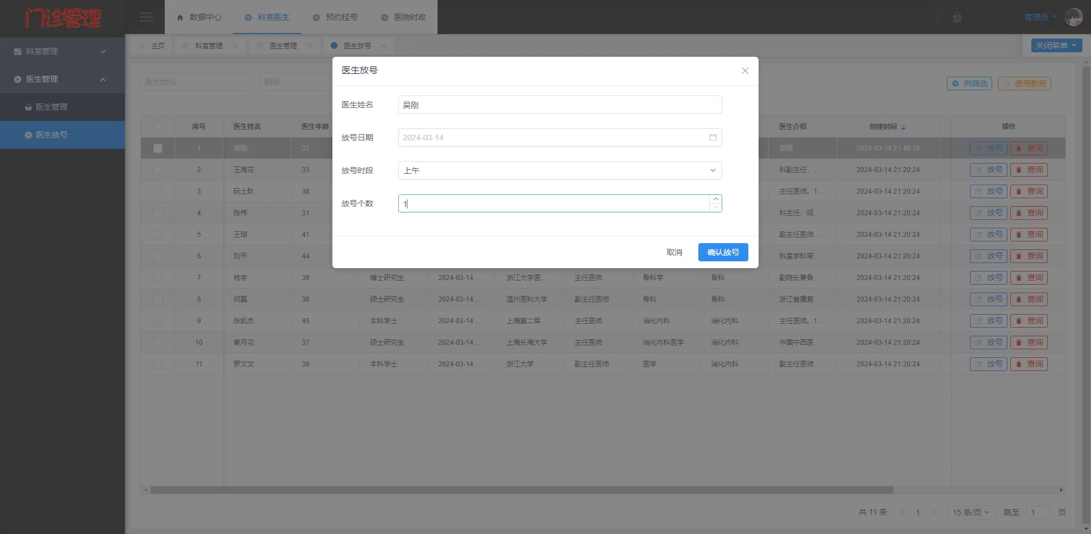Click the hamburger menu collapse icon
Viewport: 1091px width, 534px height.
point(146,17)
